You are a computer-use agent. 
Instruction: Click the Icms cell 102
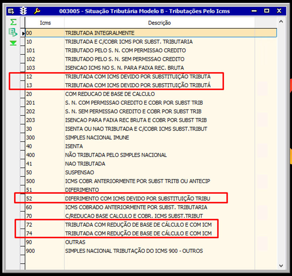tap(45, 59)
